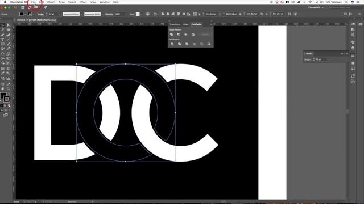Click Outline in the Pathfinders row
Image resolution: width=364 pixels, height=204 pixels.
202,44
